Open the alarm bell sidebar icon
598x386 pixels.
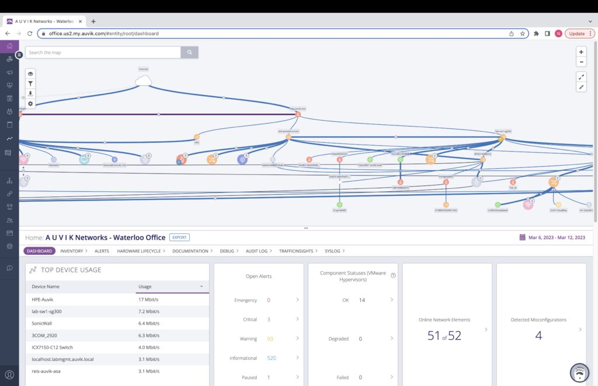pos(9,207)
